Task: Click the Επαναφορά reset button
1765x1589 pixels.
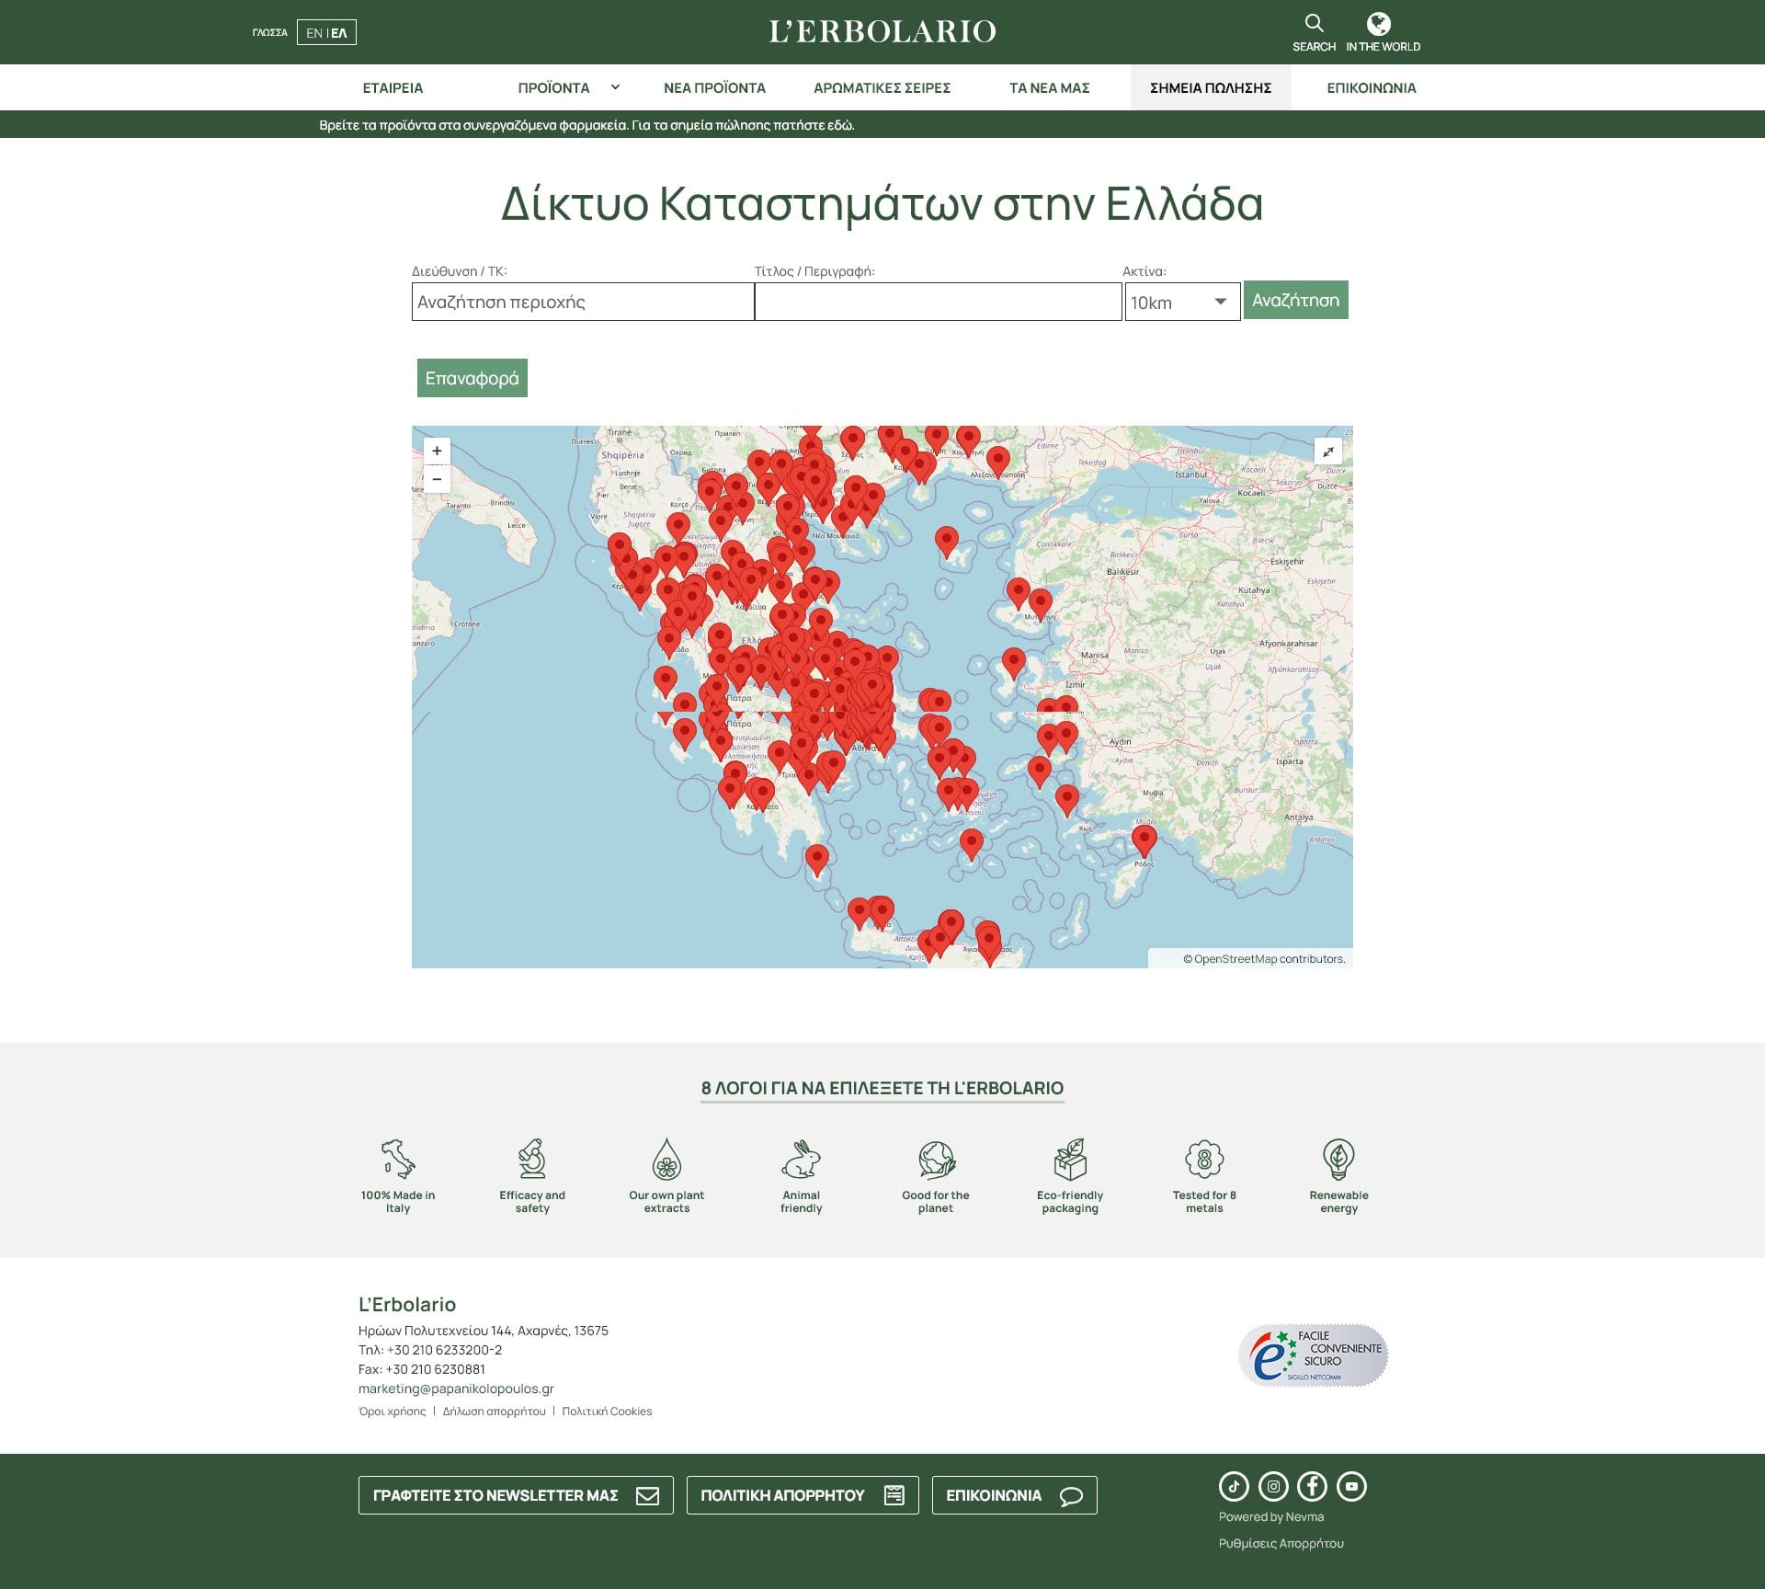Action: tap(472, 378)
